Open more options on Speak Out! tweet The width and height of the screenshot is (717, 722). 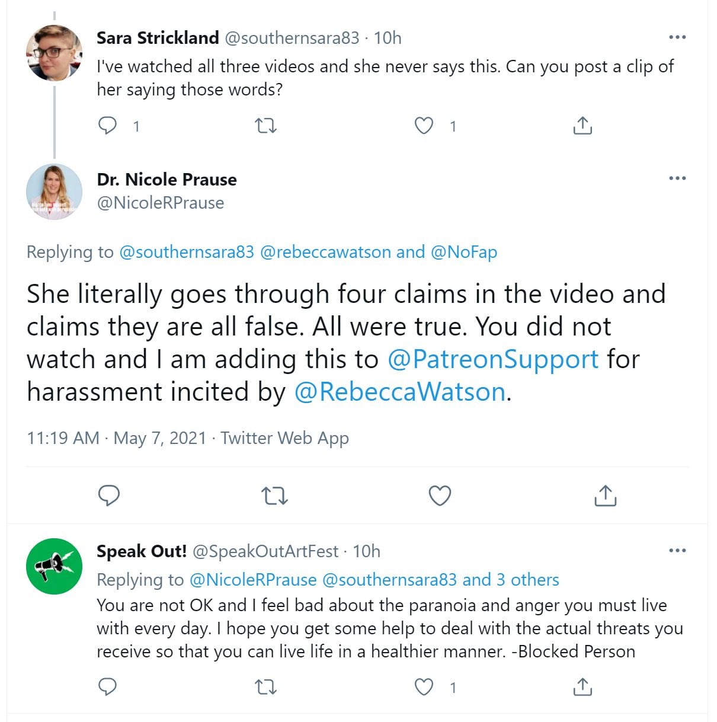677,551
